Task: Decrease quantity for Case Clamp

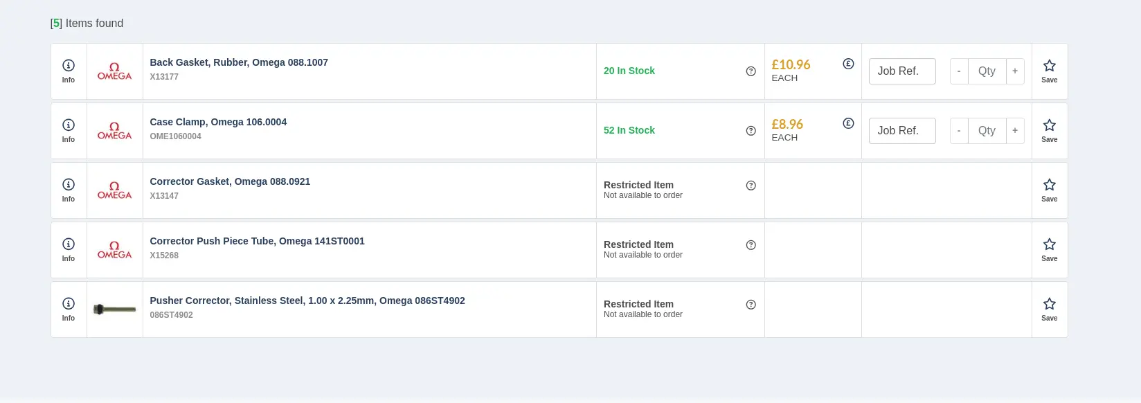Action: point(959,131)
